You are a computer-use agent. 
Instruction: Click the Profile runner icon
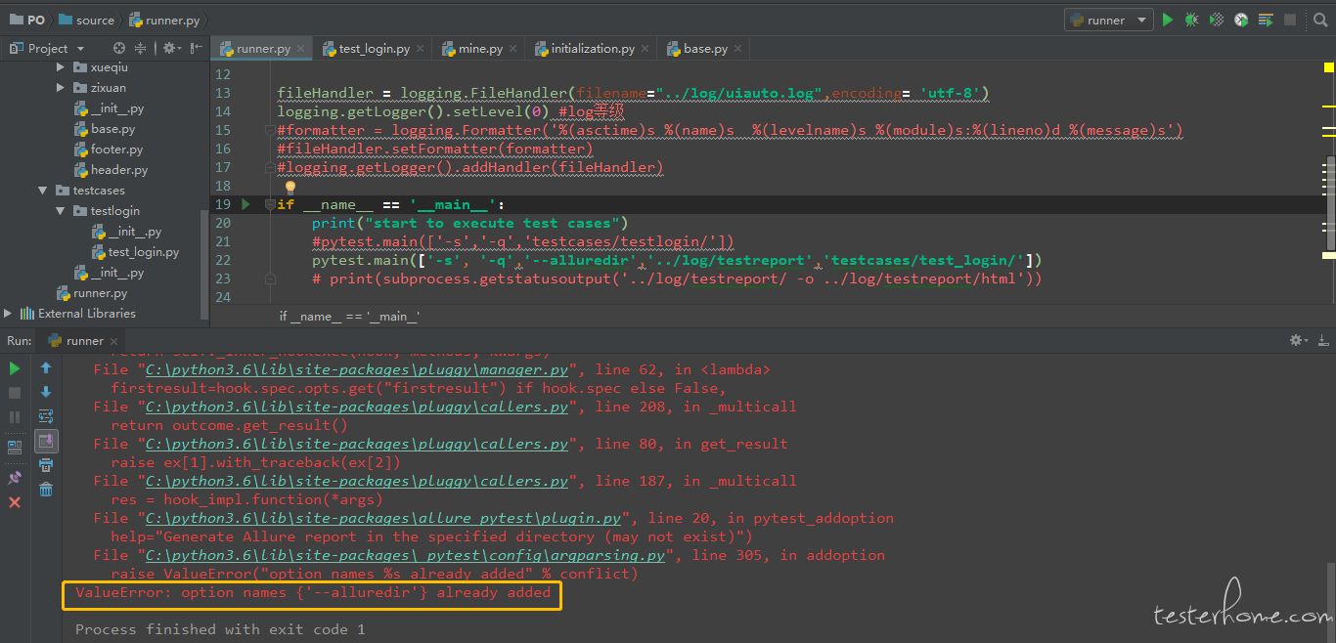click(x=1241, y=20)
